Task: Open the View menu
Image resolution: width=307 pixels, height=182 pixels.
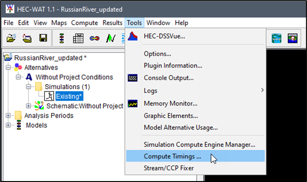Action: pyautogui.click(x=40, y=23)
